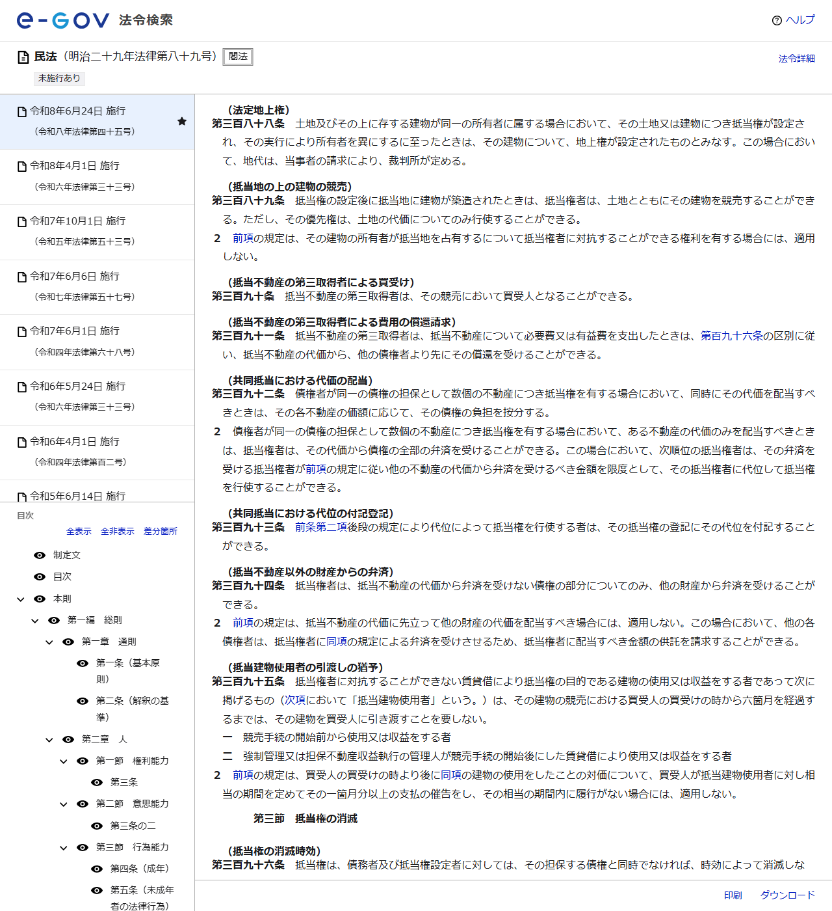
Task: Click file icon for 令和8年4月1日 施行
Action: click(x=22, y=167)
